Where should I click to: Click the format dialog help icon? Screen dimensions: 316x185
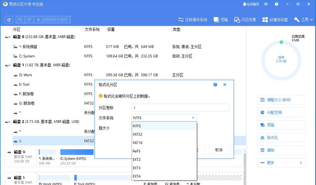(x=215, y=84)
